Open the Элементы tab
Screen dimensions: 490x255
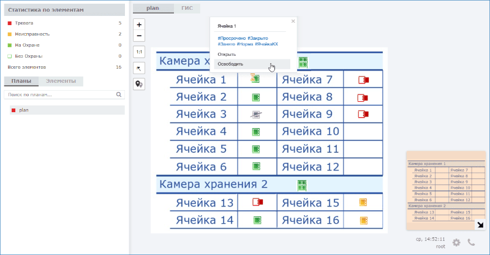click(61, 81)
